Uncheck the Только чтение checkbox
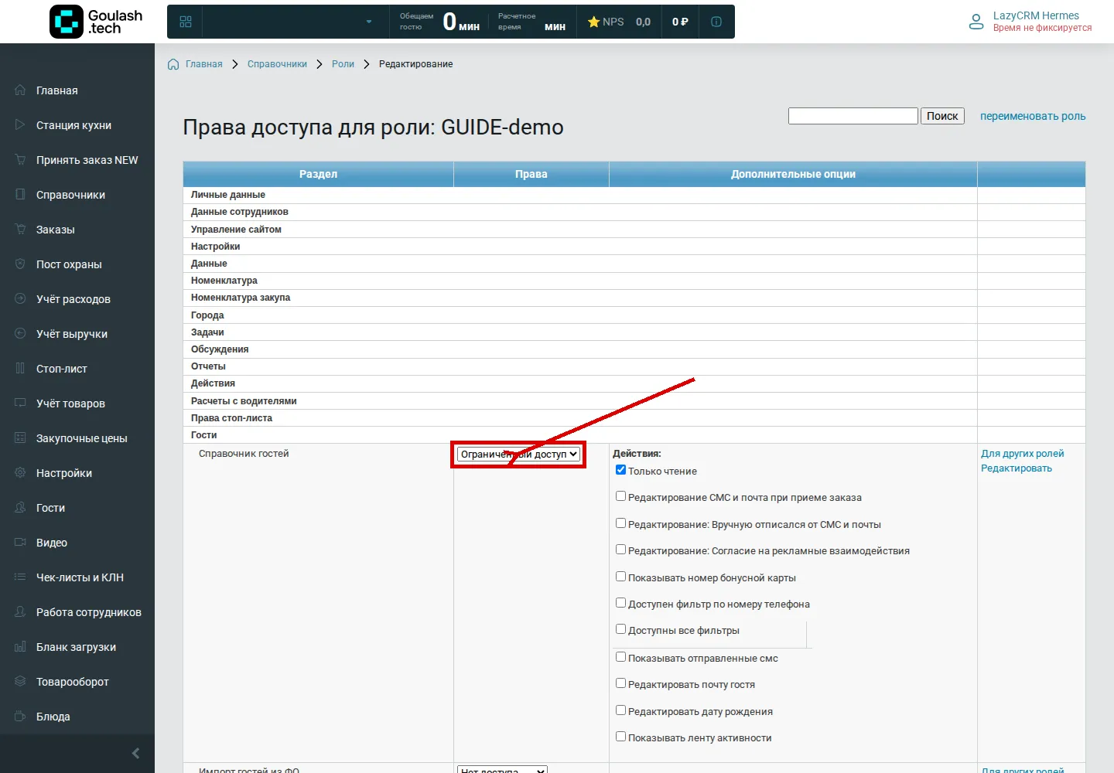Screen dimensions: 1114x773 pyautogui.click(x=620, y=470)
